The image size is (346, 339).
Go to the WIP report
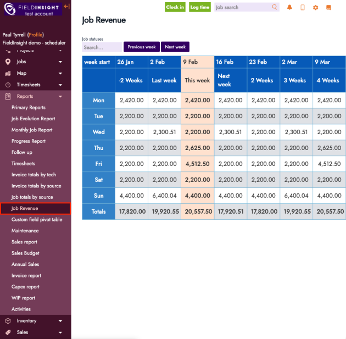click(x=23, y=298)
